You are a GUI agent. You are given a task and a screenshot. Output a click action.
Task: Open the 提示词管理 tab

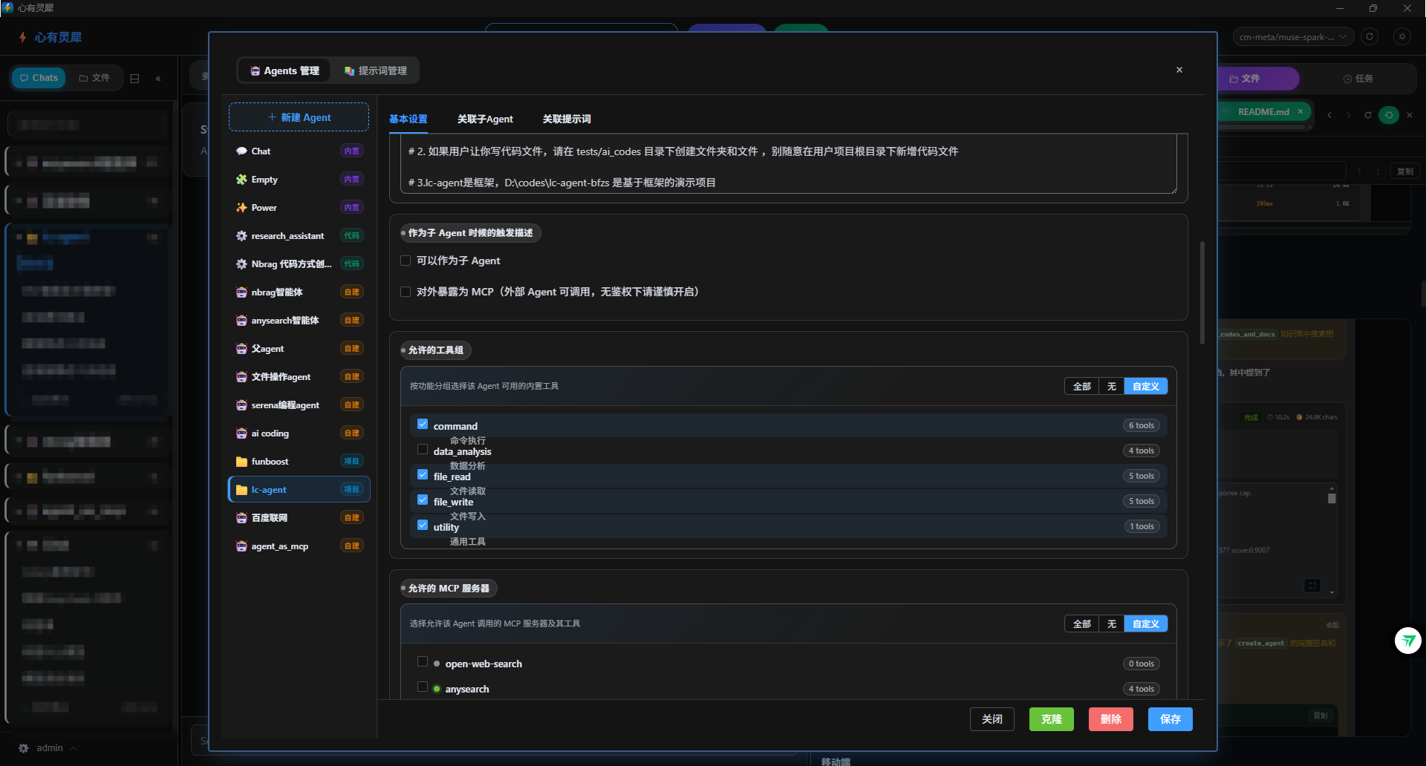pos(376,71)
